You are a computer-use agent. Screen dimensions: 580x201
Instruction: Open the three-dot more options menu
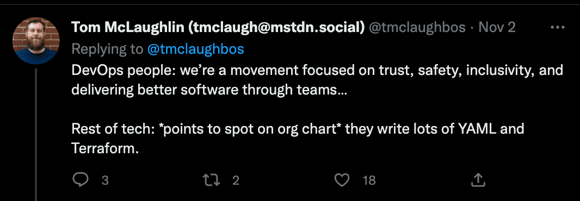pos(558,27)
